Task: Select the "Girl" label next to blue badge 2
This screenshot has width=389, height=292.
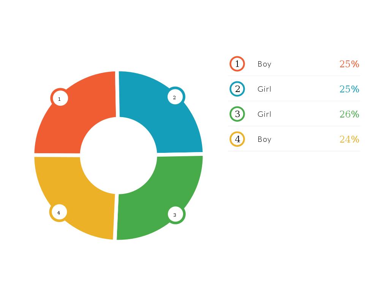Action: tap(264, 89)
